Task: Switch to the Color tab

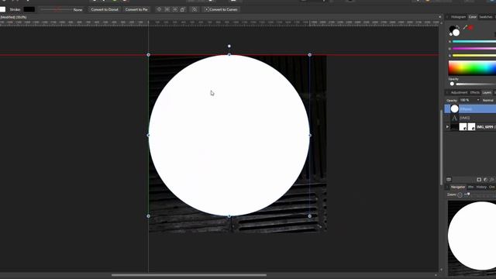Action: (x=473, y=17)
